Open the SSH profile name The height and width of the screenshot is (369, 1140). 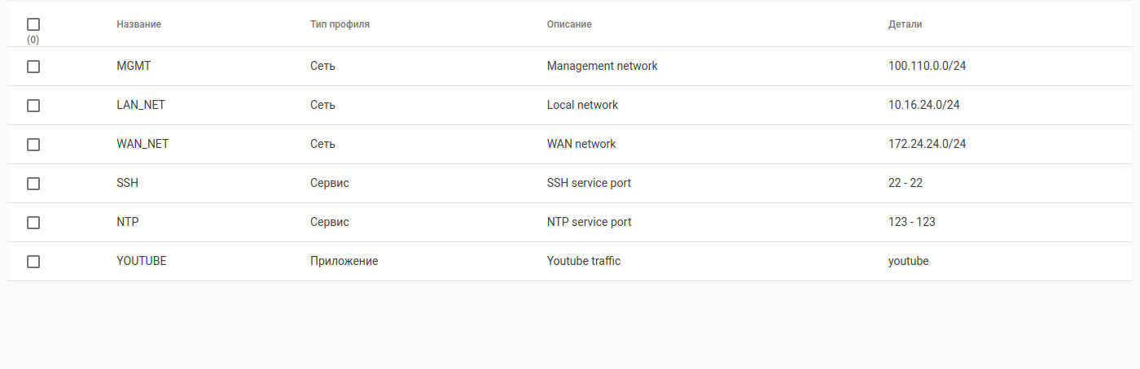pos(127,183)
